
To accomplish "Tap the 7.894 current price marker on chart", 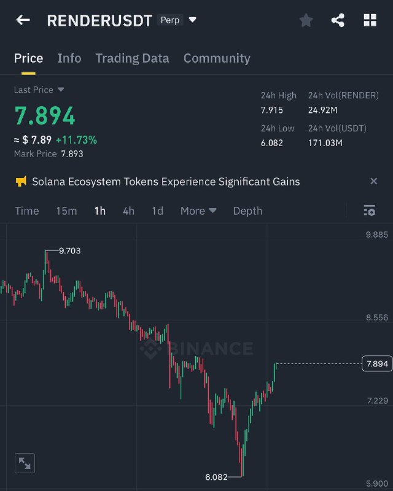I will 377,363.
